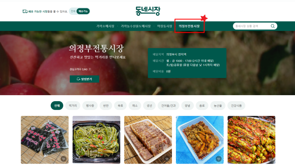The height and width of the screenshot is (166, 295).
Task: Filter products by 반찬 category
Action: [x=106, y=105]
